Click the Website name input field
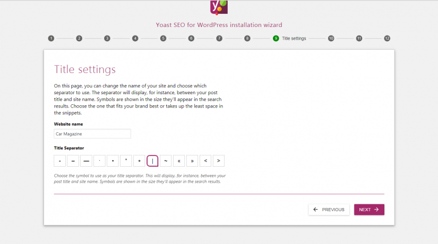 click(x=92, y=134)
